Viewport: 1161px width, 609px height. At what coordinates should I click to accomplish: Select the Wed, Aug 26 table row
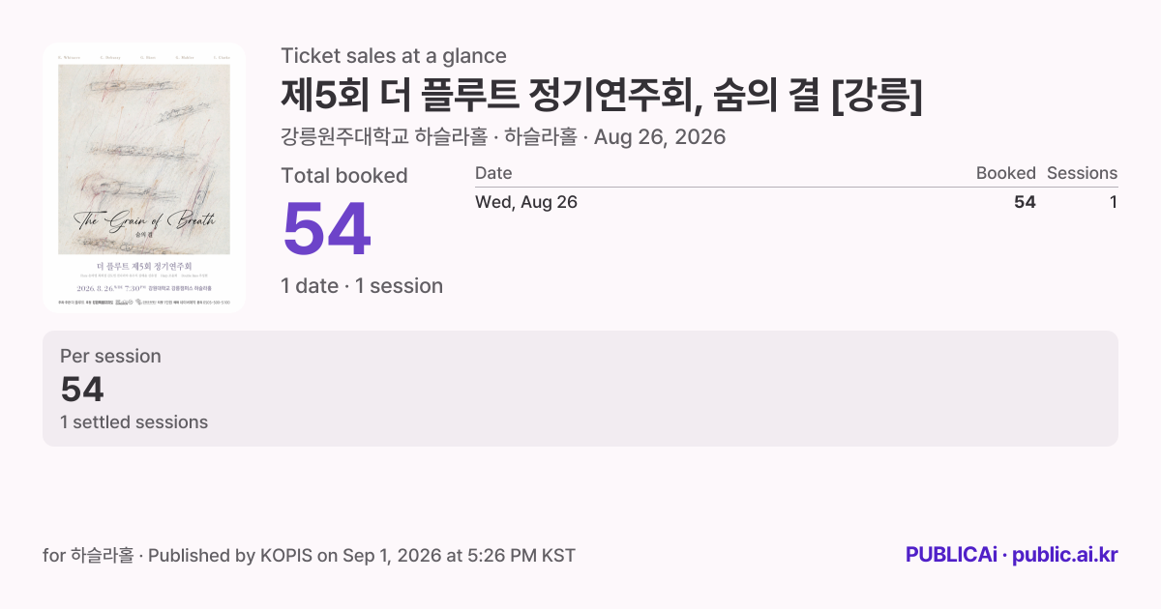pyautogui.click(x=796, y=202)
